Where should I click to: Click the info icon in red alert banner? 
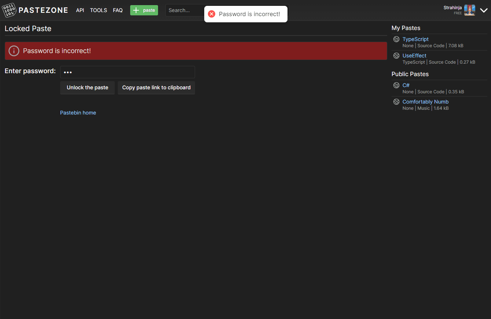14,51
